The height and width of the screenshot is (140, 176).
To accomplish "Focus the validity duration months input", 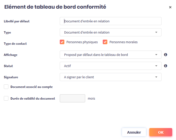I will tap(72, 98).
